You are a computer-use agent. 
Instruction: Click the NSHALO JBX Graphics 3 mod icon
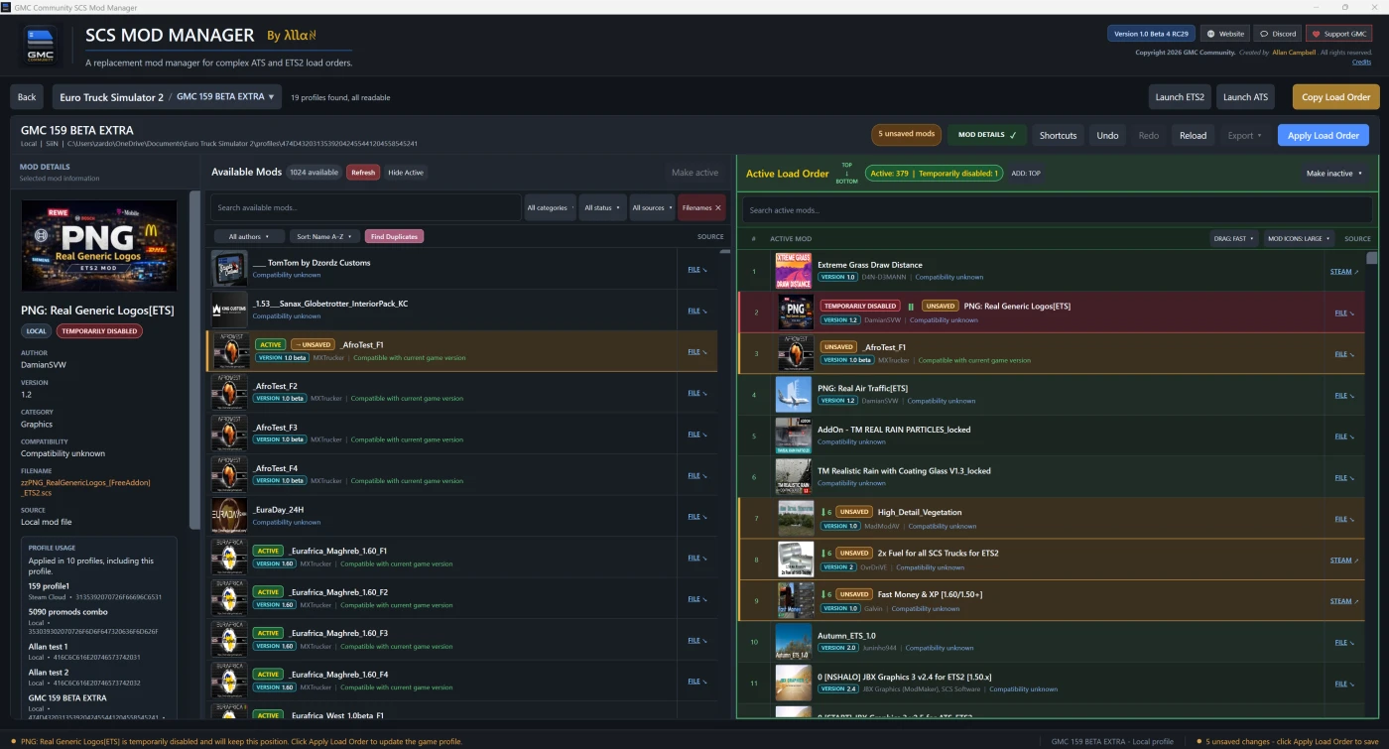point(794,684)
